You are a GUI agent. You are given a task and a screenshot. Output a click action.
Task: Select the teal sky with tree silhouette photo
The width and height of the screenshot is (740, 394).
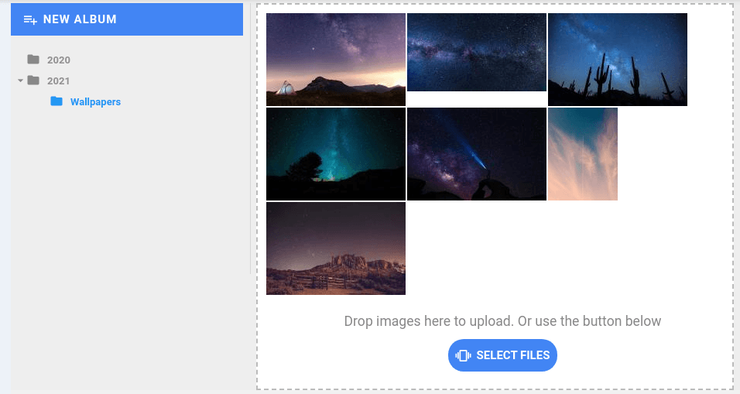336,154
